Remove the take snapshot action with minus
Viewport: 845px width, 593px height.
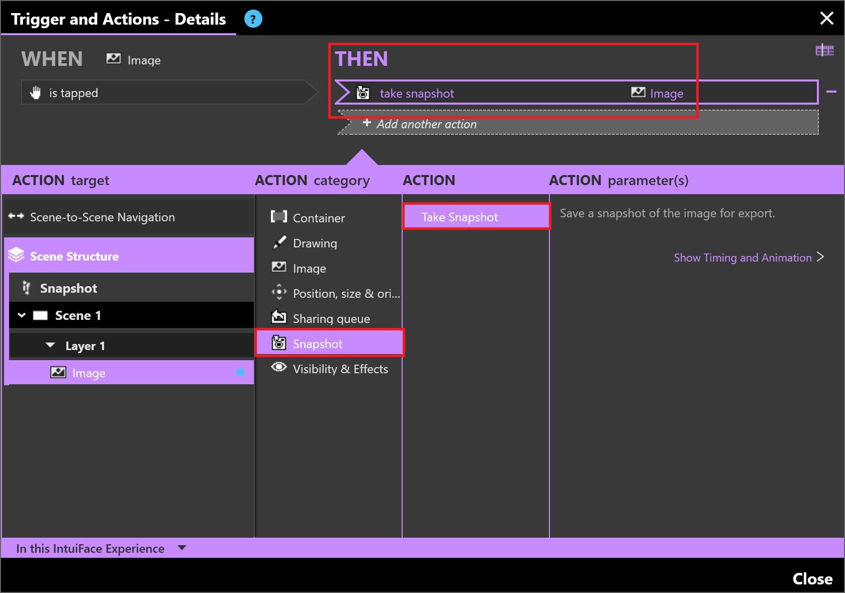(x=831, y=92)
